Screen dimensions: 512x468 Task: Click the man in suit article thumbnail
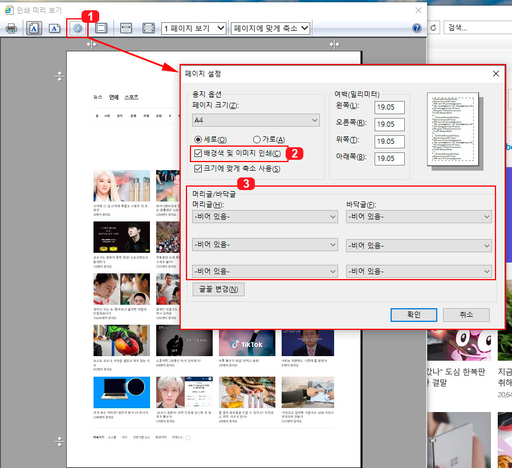click(307, 343)
